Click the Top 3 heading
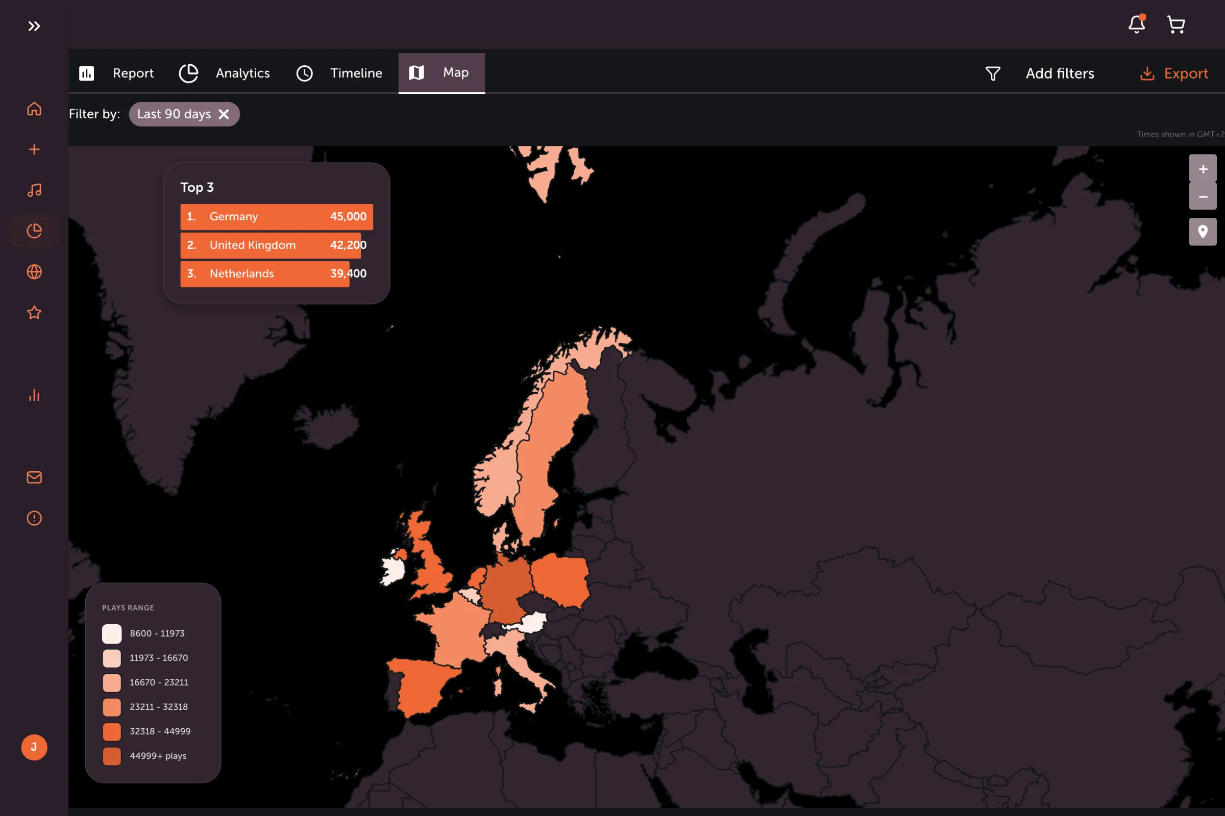Image resolution: width=1225 pixels, height=816 pixels. [197, 187]
